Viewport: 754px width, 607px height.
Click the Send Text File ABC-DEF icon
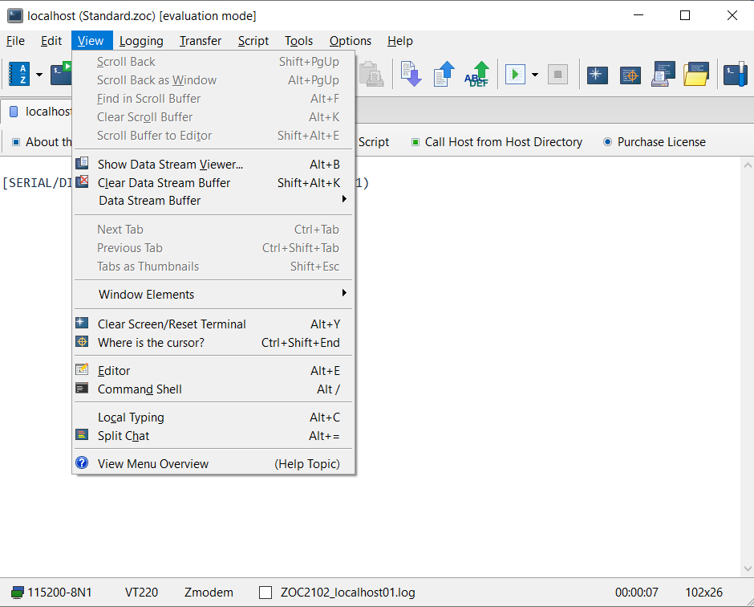(476, 74)
